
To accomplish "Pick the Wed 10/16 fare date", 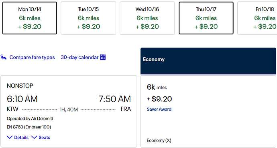I will 147,18.
